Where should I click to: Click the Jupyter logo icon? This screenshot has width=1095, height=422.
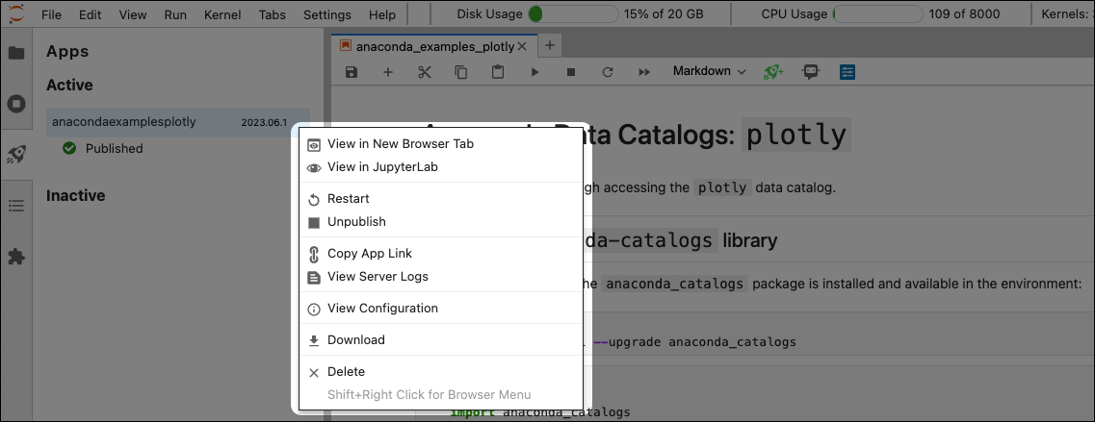(x=15, y=14)
